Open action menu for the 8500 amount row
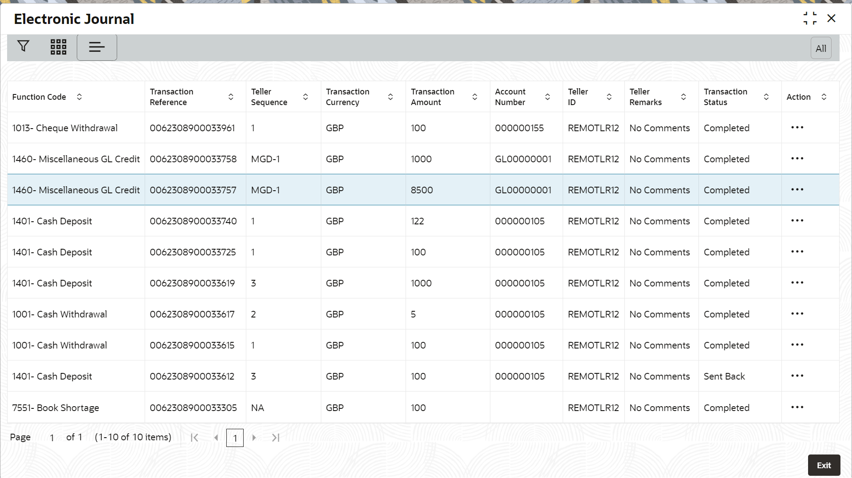The width and height of the screenshot is (852, 478). pyautogui.click(x=797, y=190)
